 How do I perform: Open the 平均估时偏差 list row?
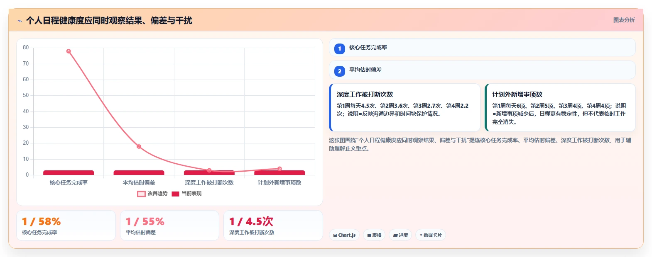pos(482,70)
